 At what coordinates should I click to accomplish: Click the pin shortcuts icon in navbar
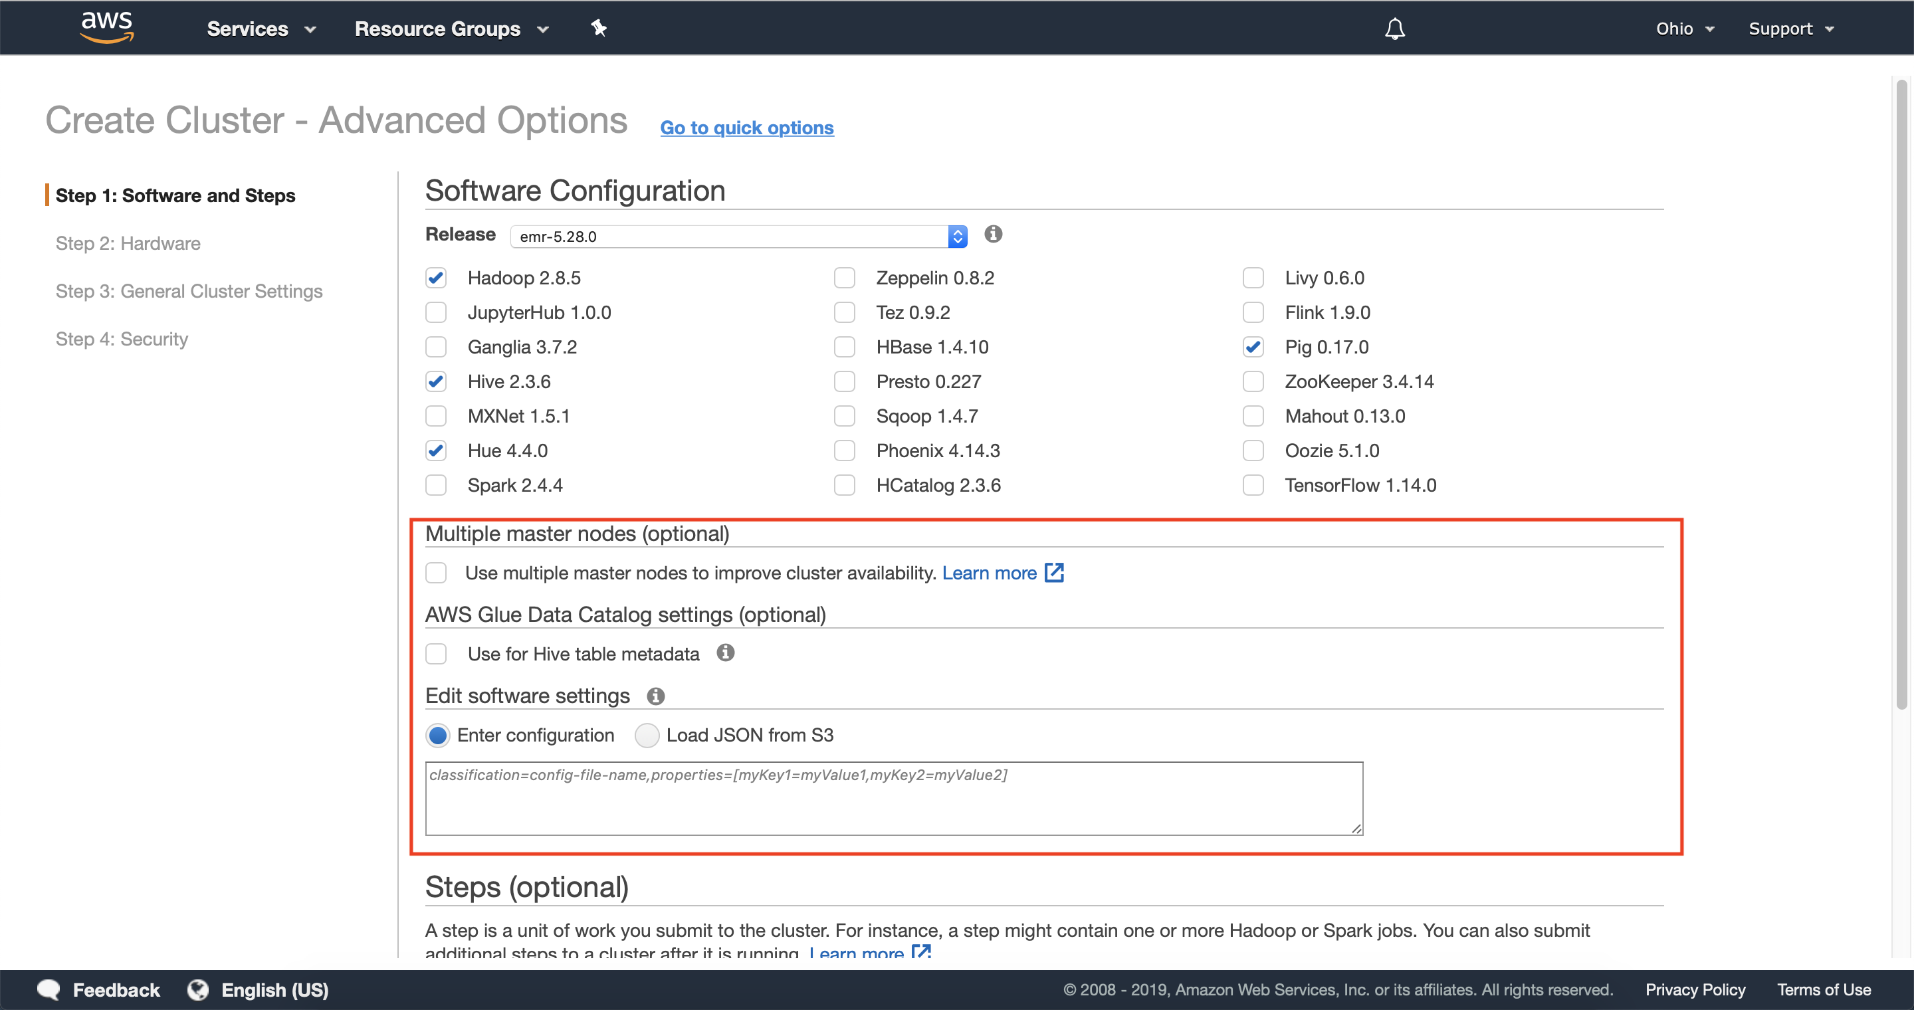coord(599,28)
